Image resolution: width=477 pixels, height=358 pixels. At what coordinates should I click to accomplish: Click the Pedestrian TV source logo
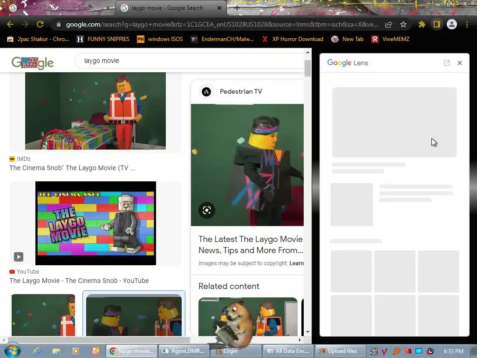pyautogui.click(x=206, y=92)
